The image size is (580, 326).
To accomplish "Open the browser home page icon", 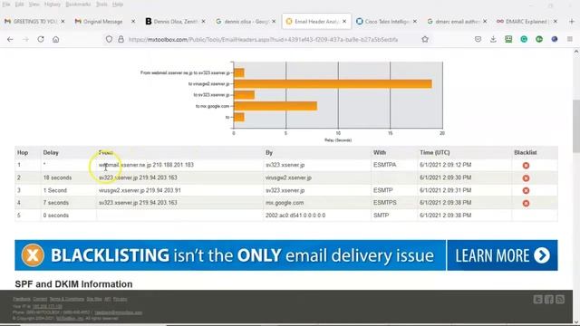I will [56, 39].
